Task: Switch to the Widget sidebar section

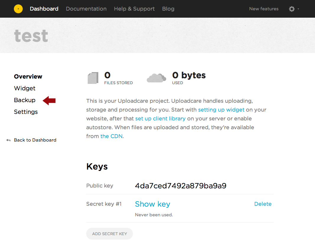Action: [x=25, y=88]
